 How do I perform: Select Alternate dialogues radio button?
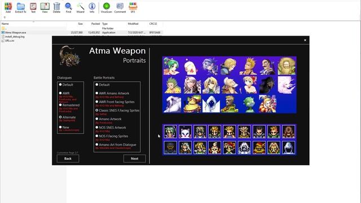60,117
